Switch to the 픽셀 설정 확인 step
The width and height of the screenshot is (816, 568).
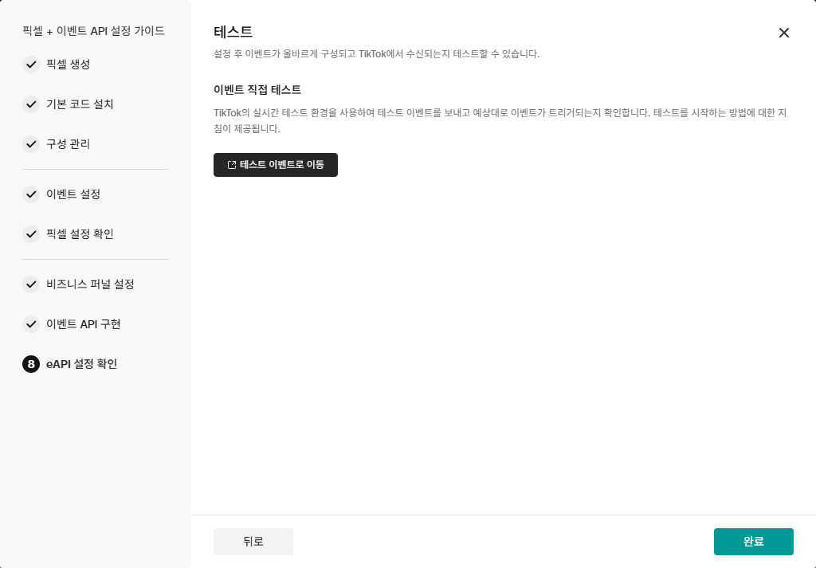[80, 234]
